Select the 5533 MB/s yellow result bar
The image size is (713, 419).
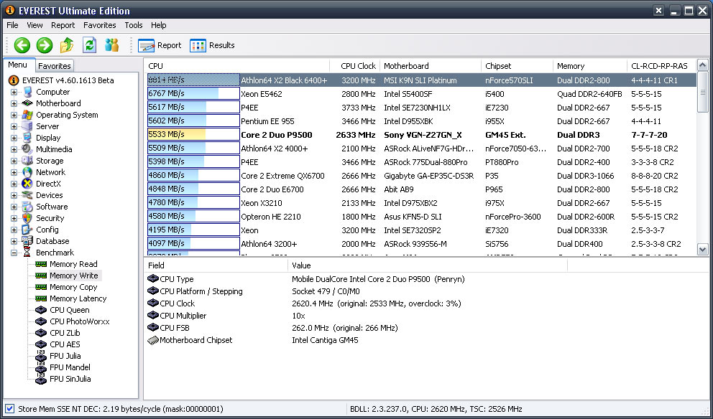(193, 135)
